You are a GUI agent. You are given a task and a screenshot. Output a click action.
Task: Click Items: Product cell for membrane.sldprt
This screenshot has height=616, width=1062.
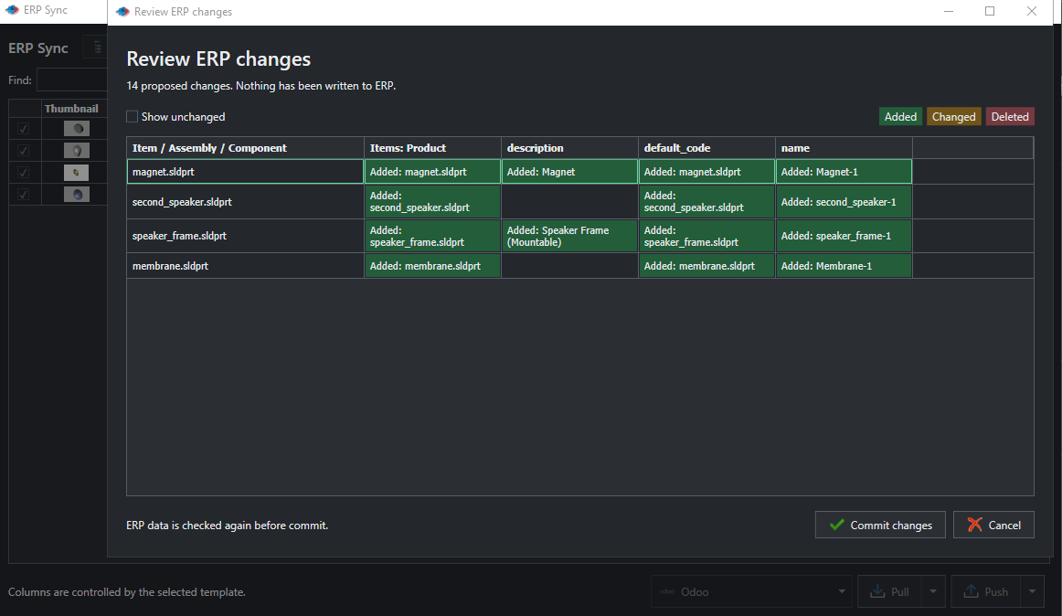click(x=433, y=266)
